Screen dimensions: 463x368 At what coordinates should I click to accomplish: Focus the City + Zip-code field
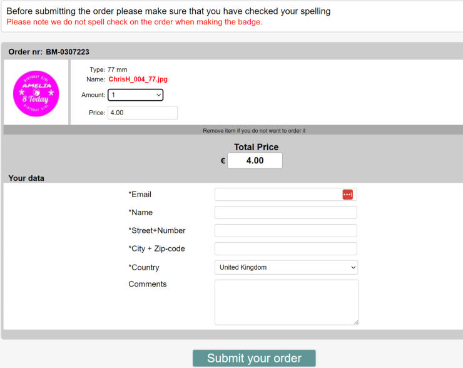[x=285, y=248]
